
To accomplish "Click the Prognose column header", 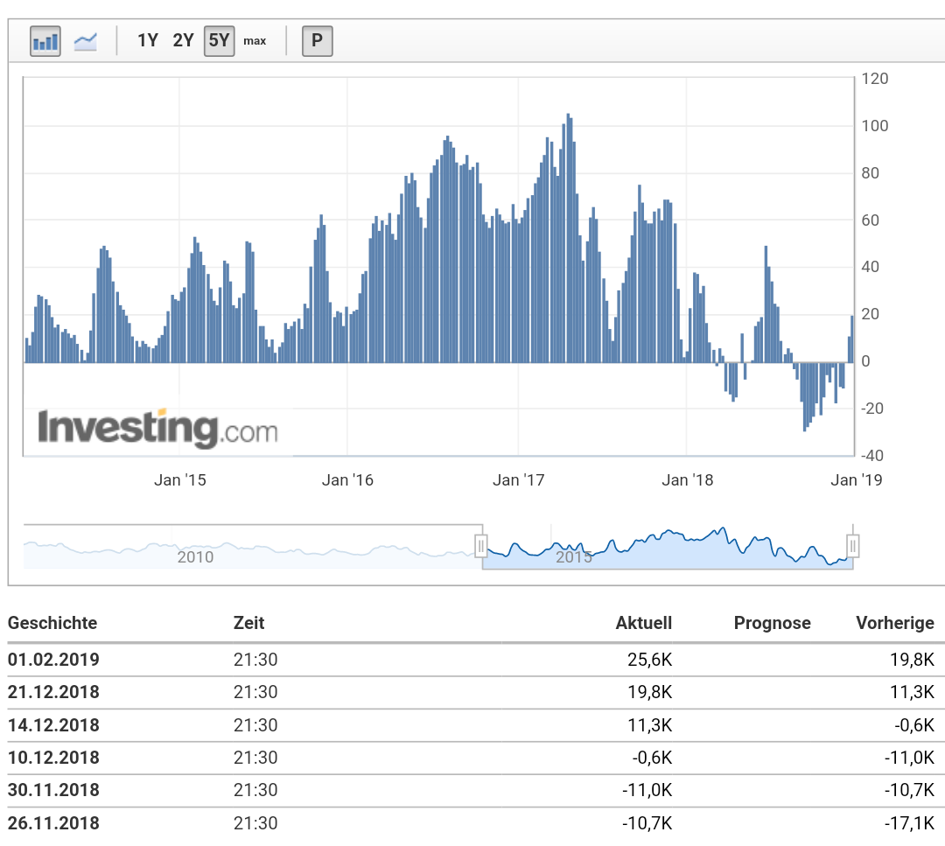I will (773, 623).
